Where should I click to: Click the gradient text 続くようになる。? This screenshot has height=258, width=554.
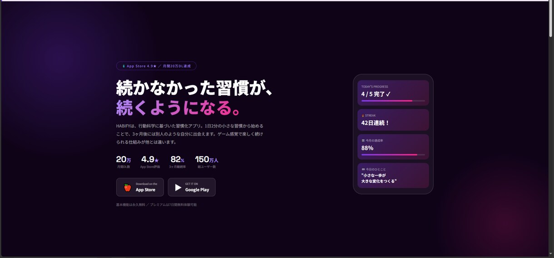click(178, 108)
